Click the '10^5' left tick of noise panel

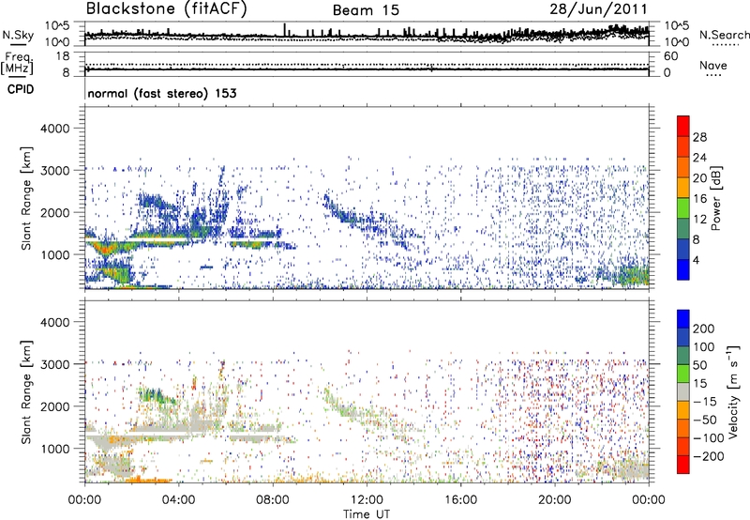(57, 25)
